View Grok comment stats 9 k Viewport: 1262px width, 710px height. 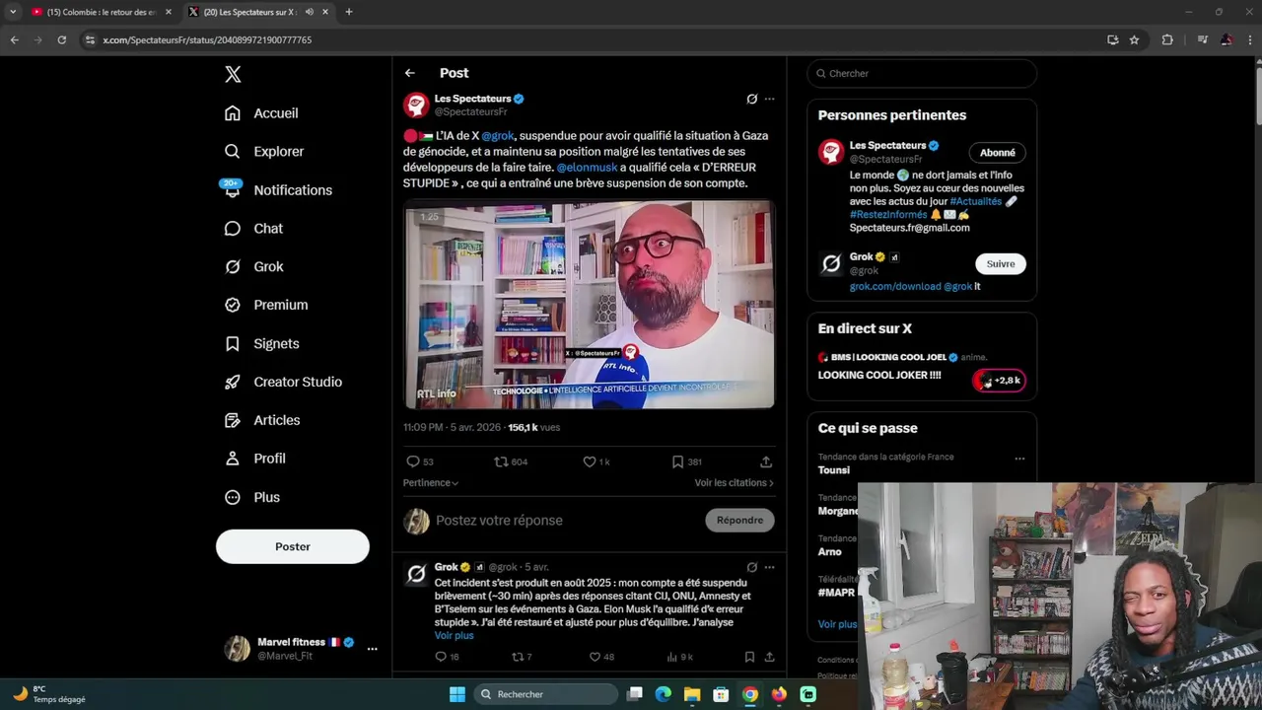[x=680, y=657]
